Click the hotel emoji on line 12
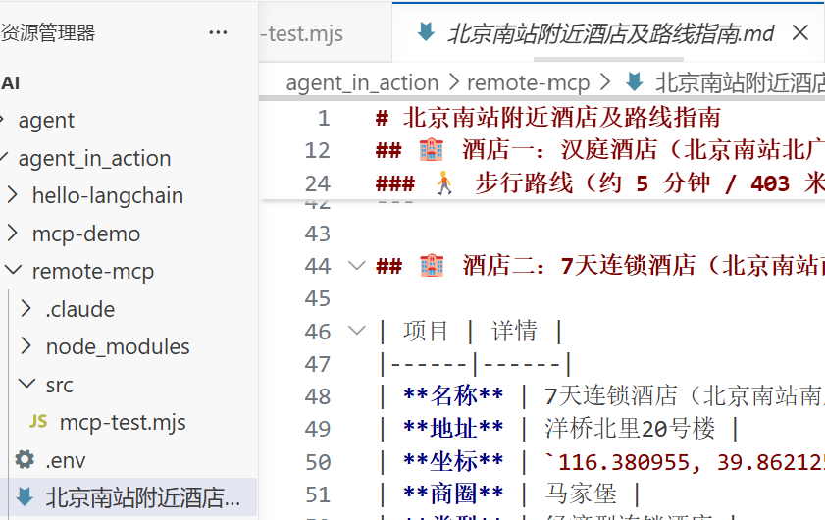The width and height of the screenshot is (825, 520). pos(431,150)
